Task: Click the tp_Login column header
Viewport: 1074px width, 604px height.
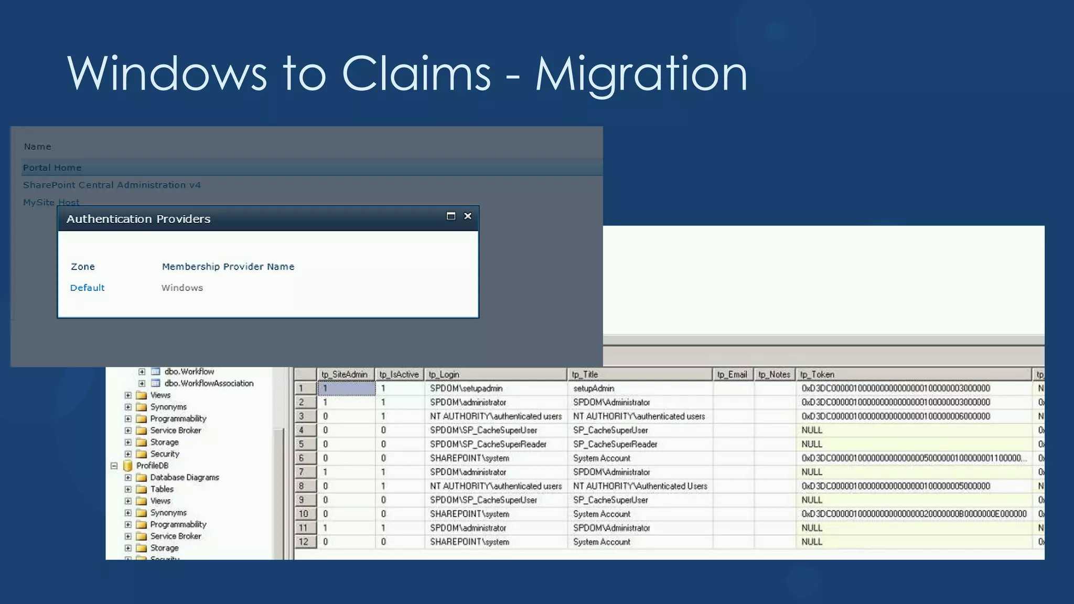Action: click(x=496, y=374)
